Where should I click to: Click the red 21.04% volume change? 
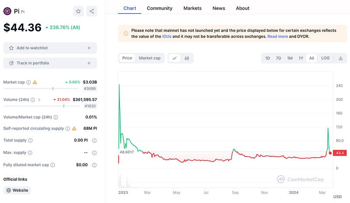click(x=62, y=100)
